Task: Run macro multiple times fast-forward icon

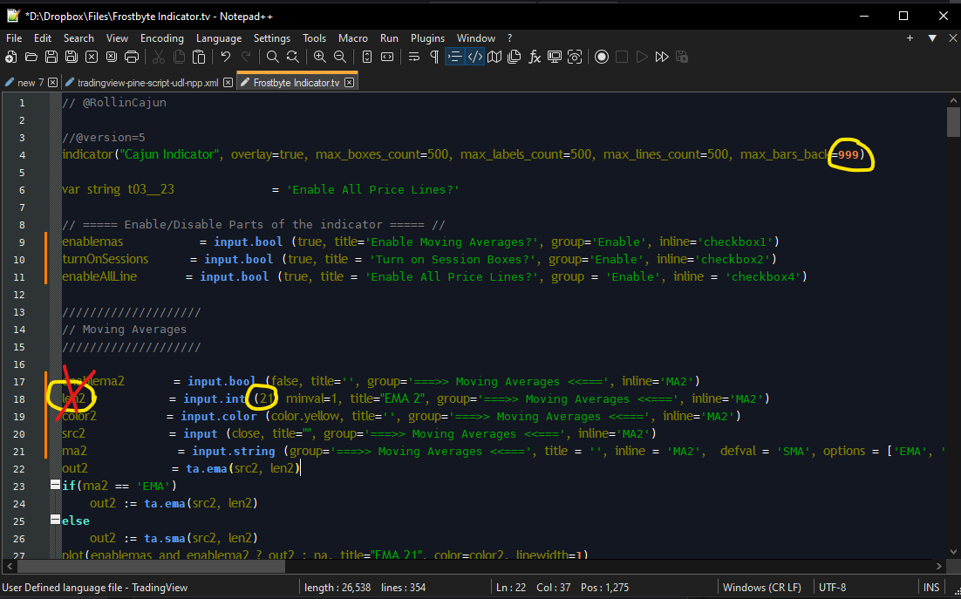Action: (662, 57)
